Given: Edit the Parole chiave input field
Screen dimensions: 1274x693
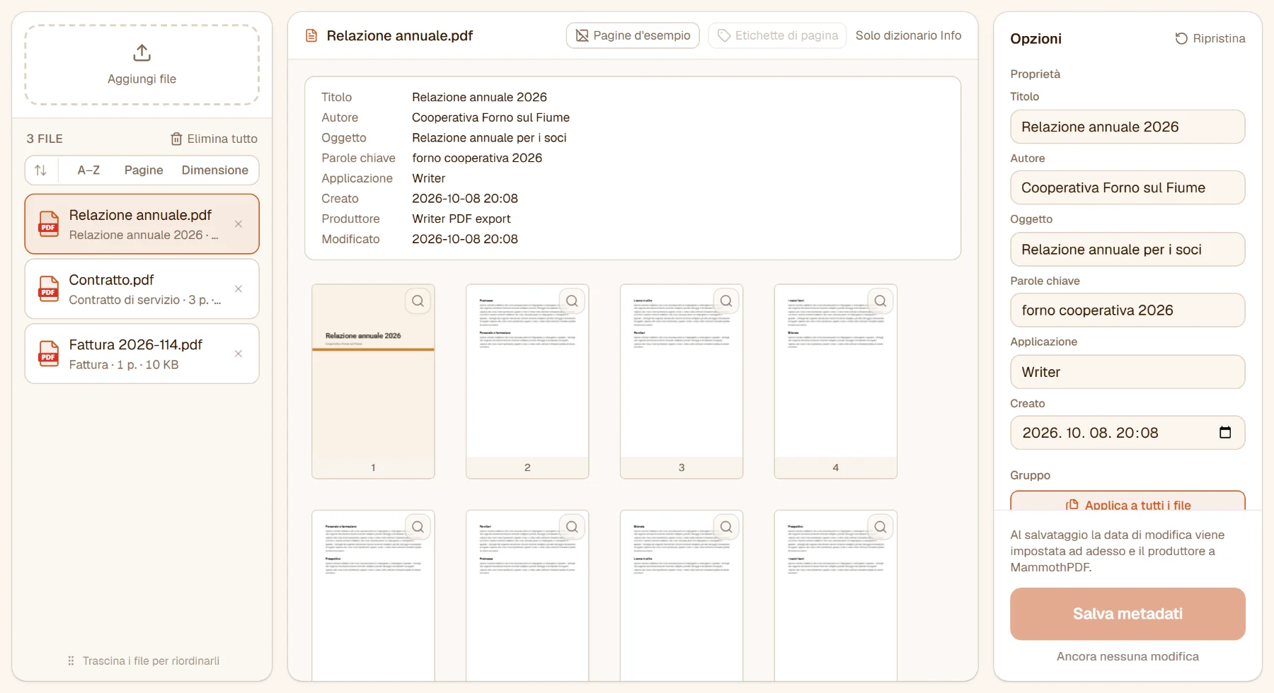Looking at the screenshot, I should point(1127,310).
